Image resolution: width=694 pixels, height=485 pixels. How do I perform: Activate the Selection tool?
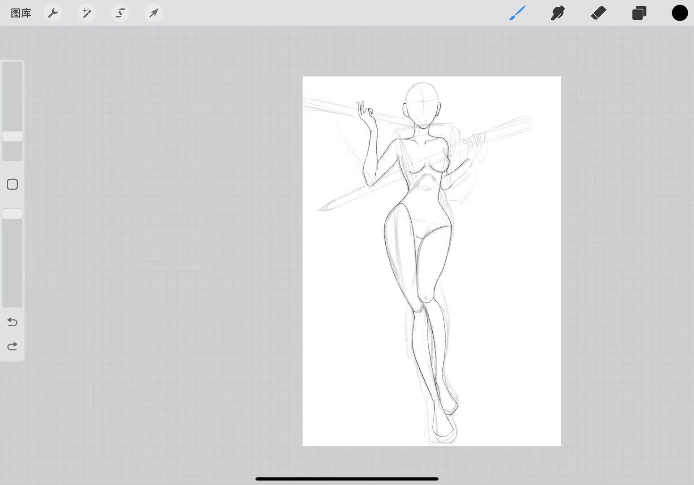pyautogui.click(x=120, y=13)
